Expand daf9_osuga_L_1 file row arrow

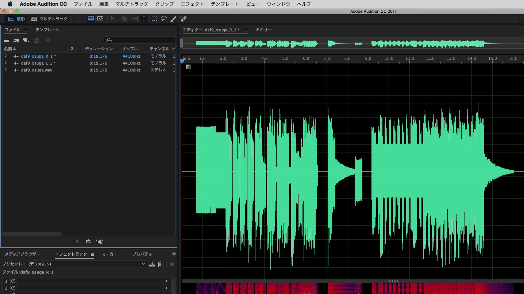point(5,63)
